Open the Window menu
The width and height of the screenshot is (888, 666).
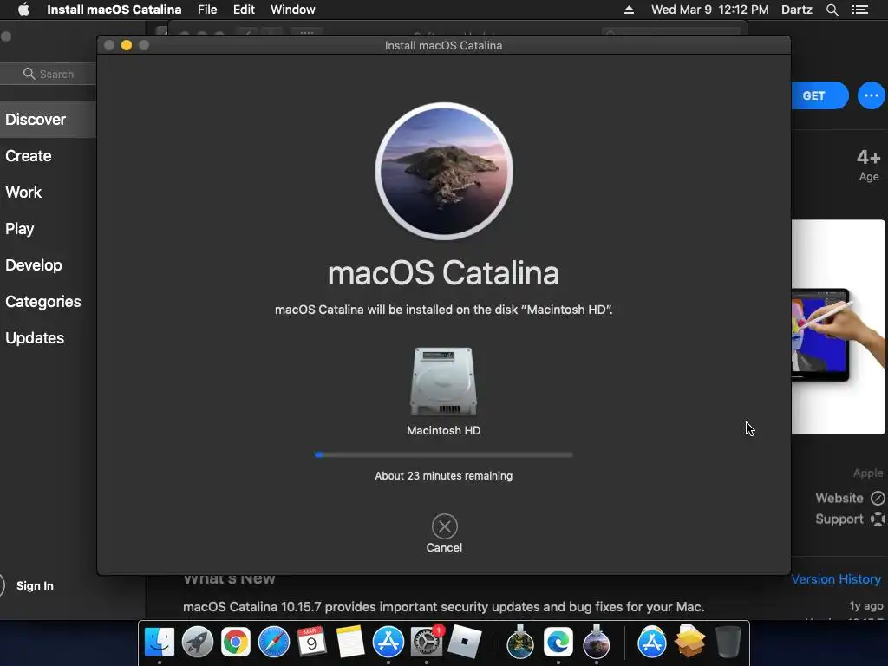[293, 10]
